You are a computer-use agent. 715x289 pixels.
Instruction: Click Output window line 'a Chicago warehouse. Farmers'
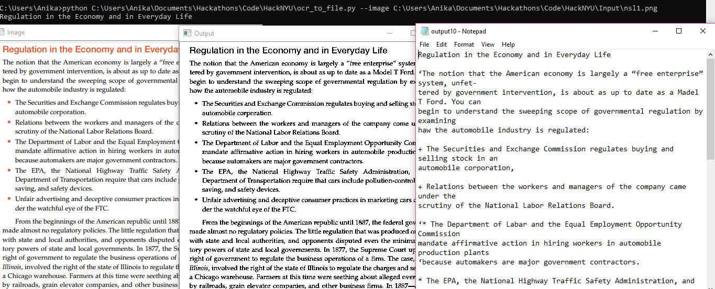click(302, 276)
